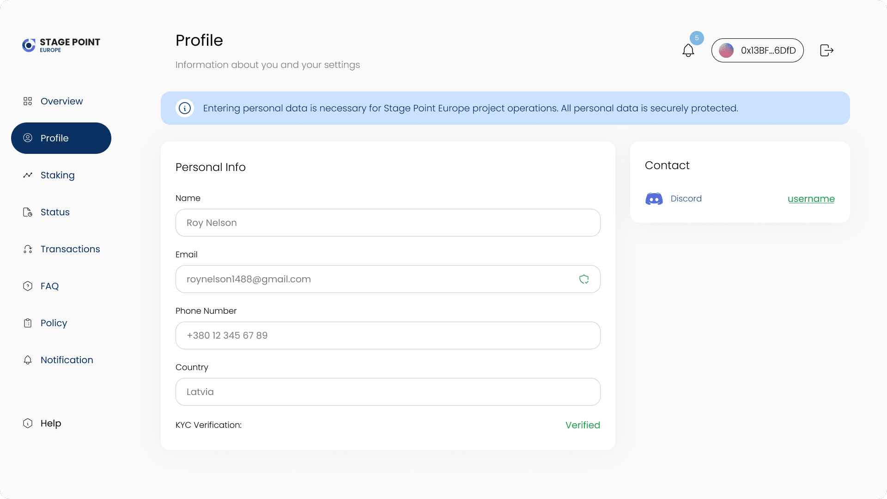The height and width of the screenshot is (499, 887).
Task: Click the Stage Point Europe logo
Action: (x=61, y=45)
